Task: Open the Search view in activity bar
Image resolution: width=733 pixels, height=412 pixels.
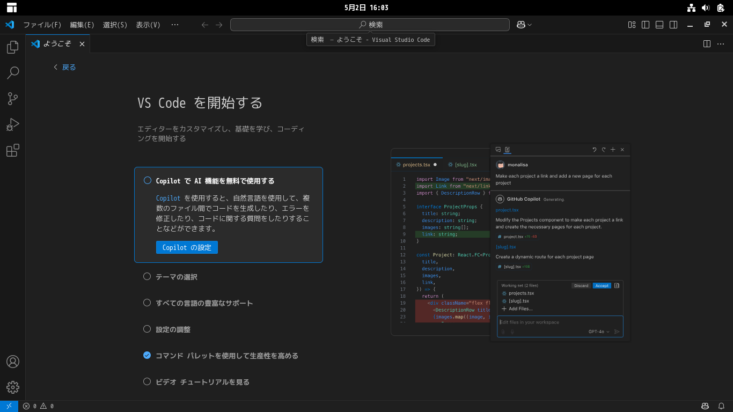Action: click(12, 73)
